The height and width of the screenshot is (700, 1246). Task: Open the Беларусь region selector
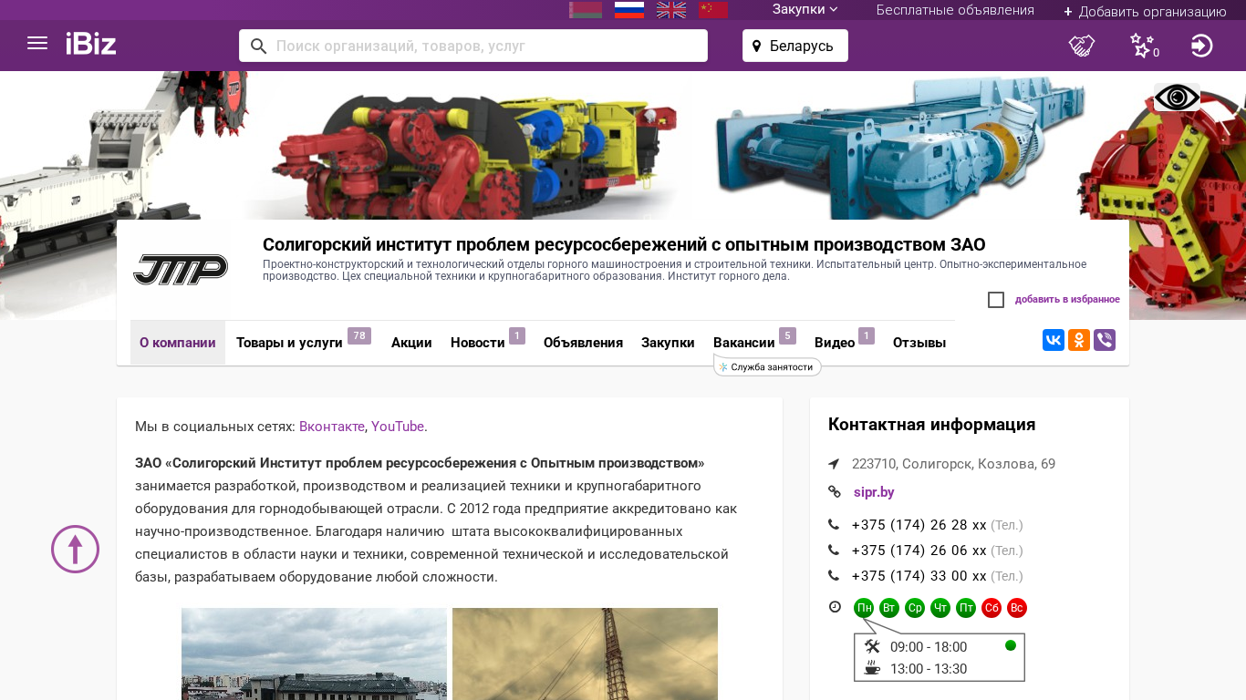pos(795,46)
